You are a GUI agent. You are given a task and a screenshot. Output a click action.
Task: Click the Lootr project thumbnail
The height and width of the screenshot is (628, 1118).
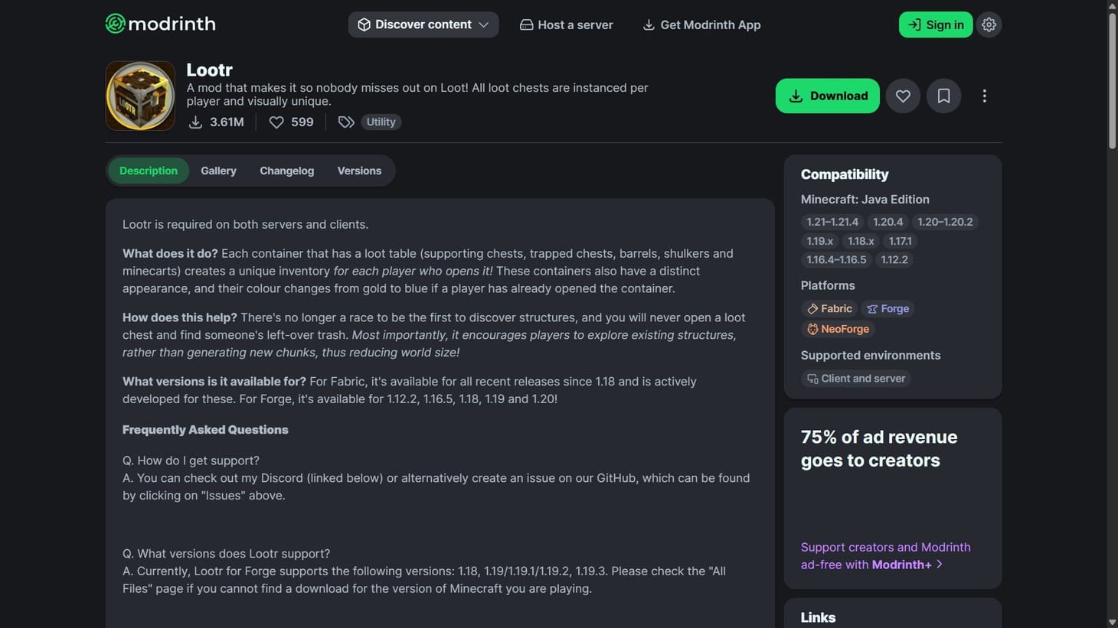pos(139,95)
